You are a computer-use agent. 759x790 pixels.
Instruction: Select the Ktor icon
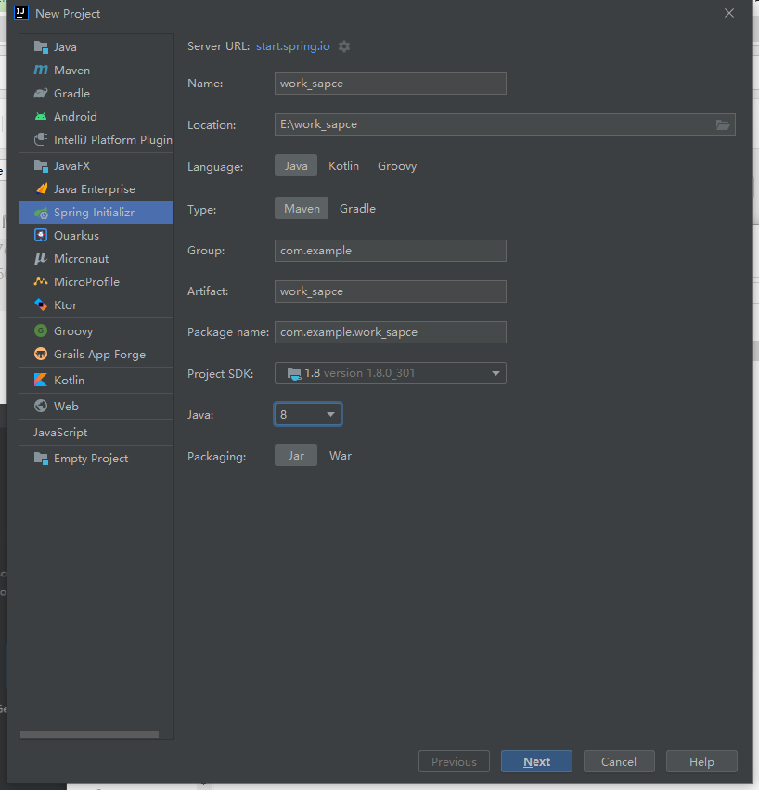(41, 304)
